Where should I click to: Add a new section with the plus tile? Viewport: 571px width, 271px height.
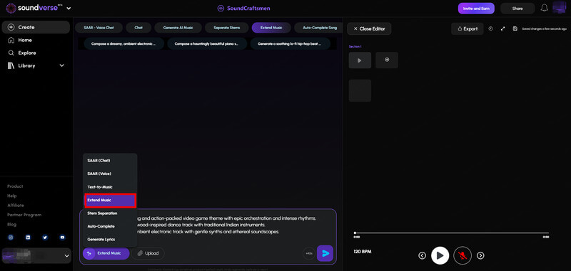click(387, 60)
